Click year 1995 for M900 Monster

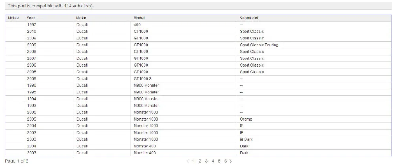(x=32, y=92)
